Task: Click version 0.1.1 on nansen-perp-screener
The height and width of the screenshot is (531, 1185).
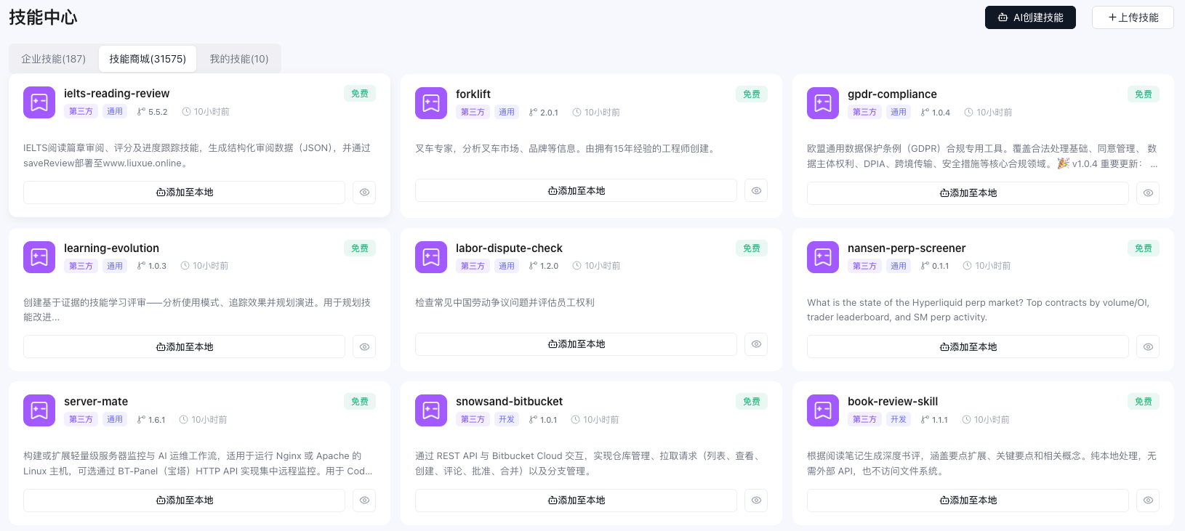Action: [935, 266]
